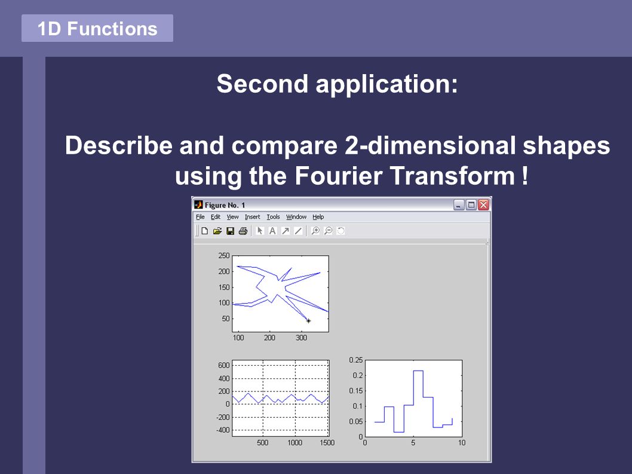The image size is (632, 474).
Task: Open the Window menu
Action: click(x=296, y=216)
